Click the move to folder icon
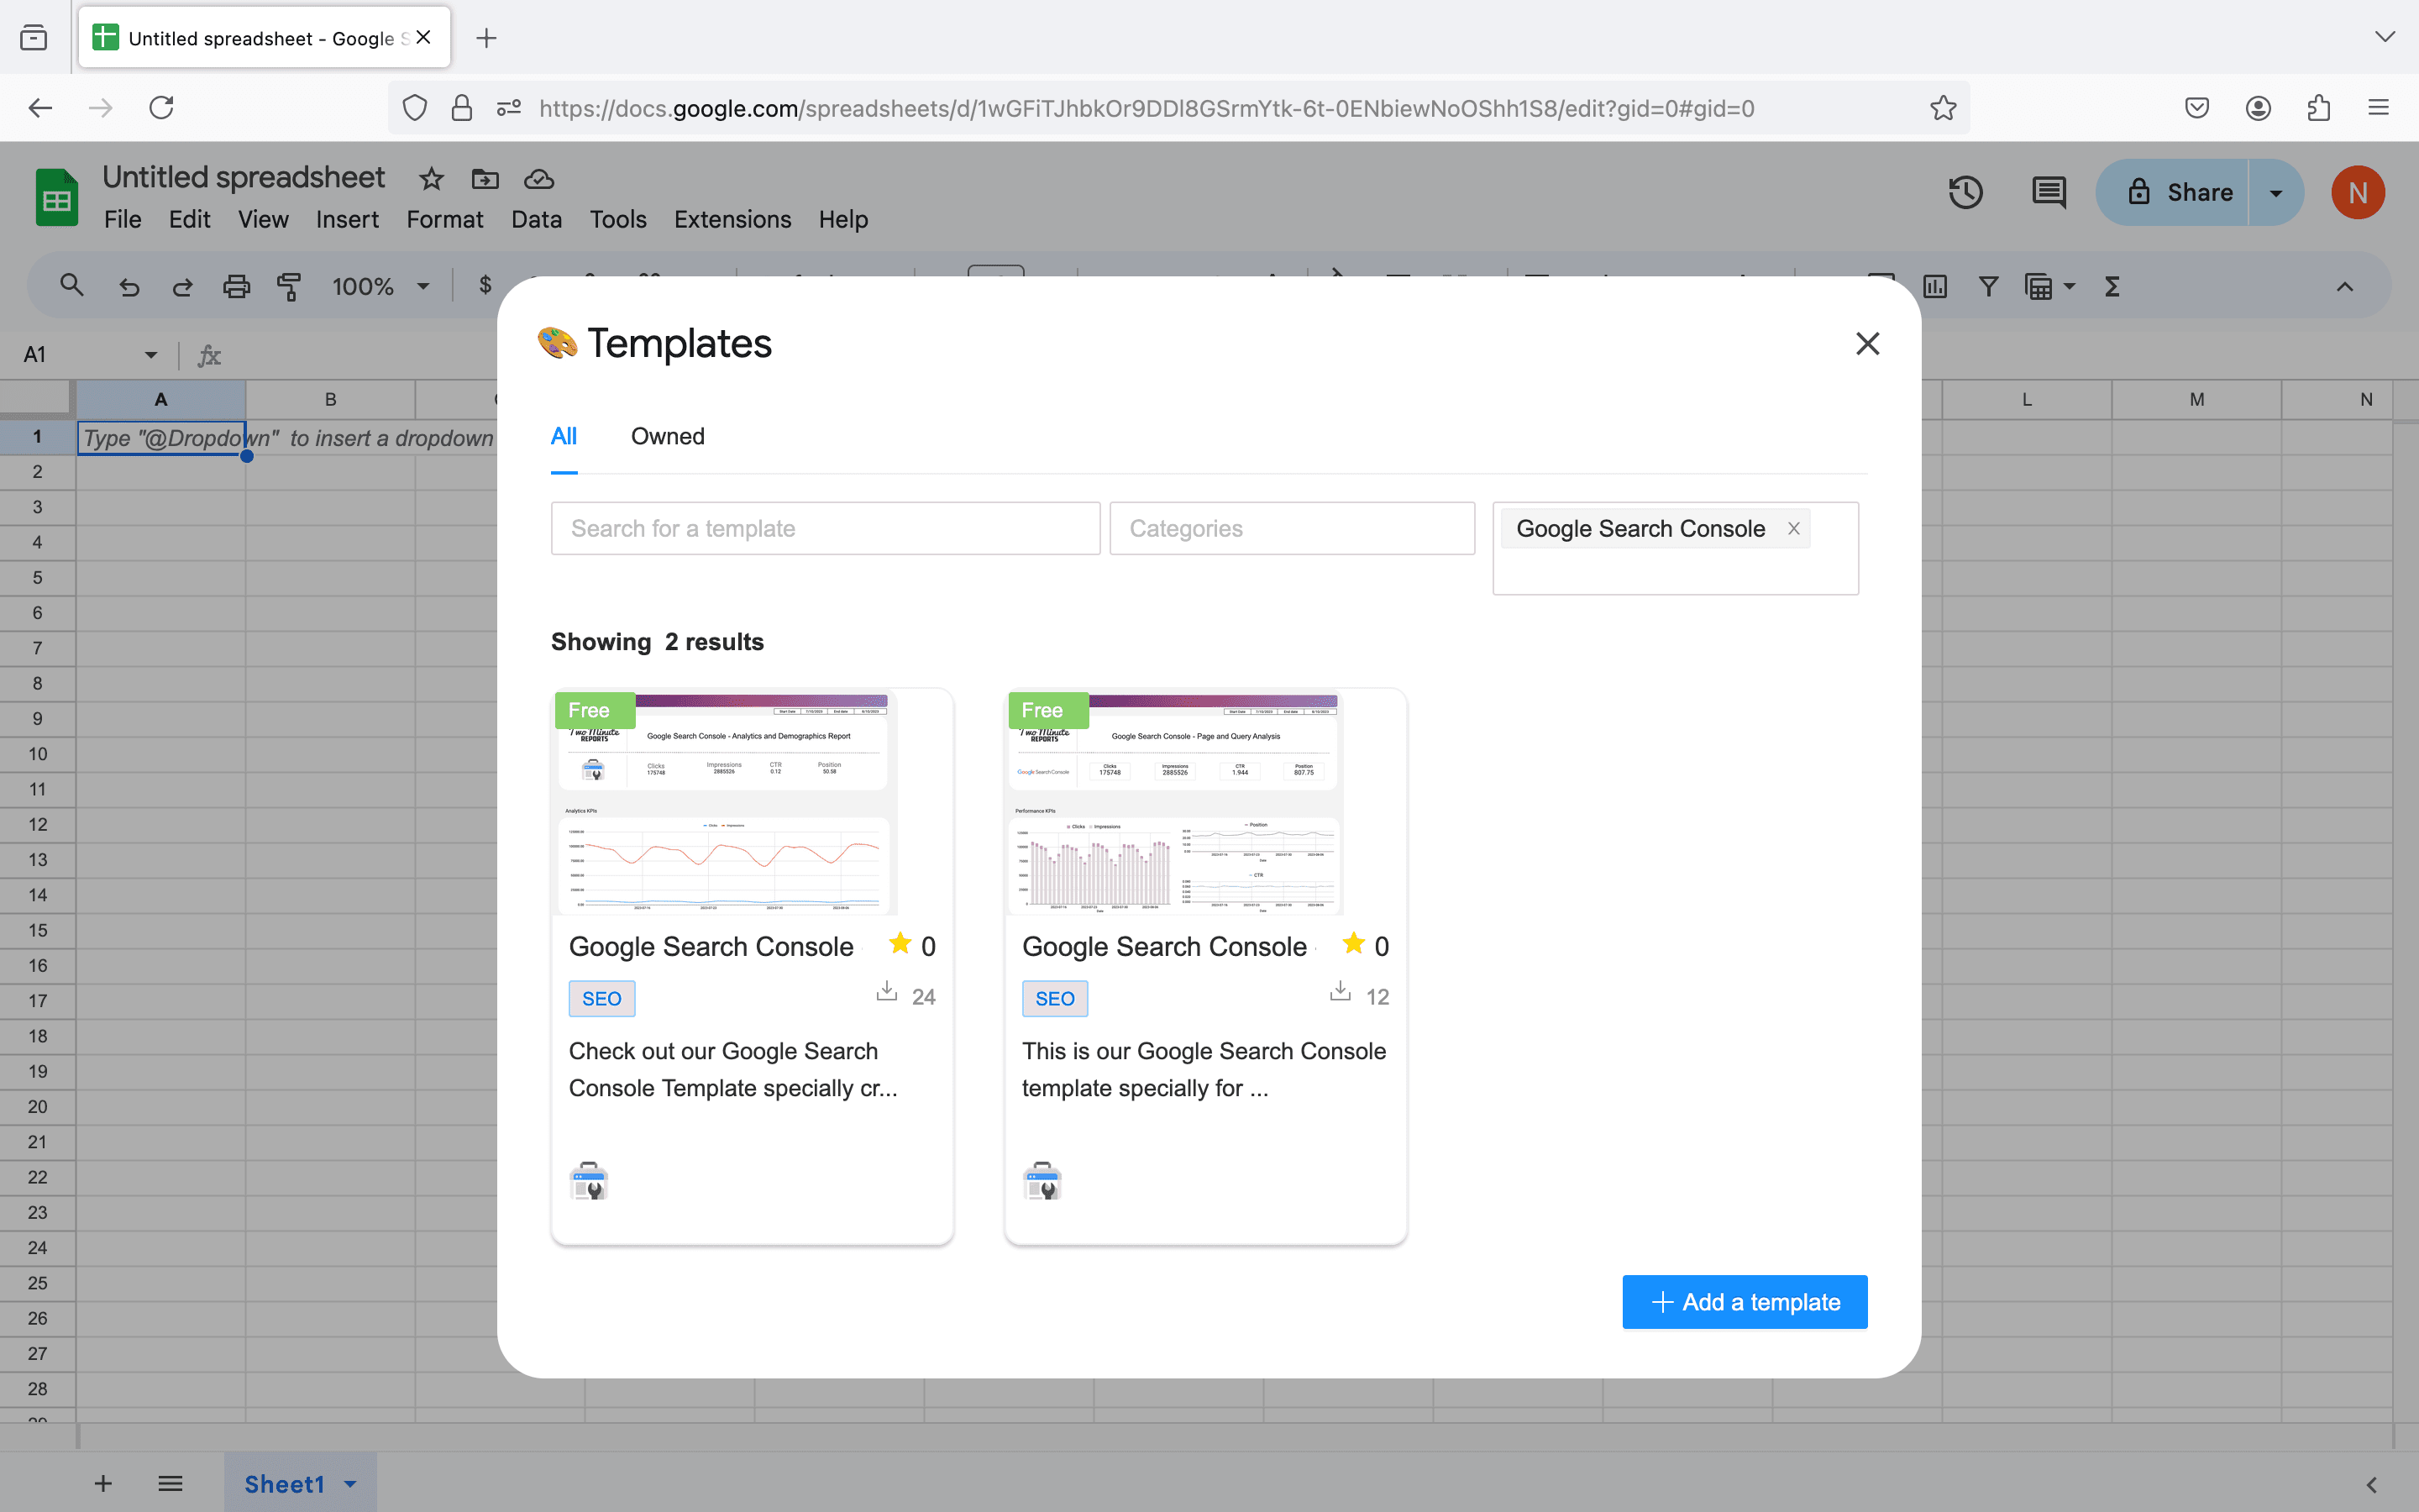This screenshot has width=2419, height=1512. pos(485,179)
